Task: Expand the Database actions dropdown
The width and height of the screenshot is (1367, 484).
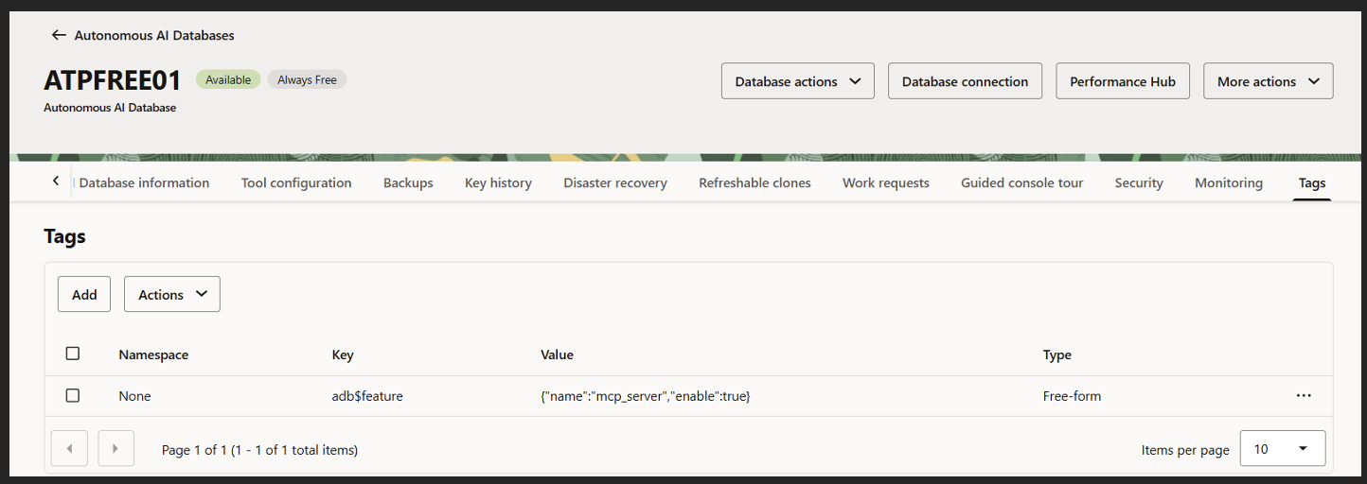Action: tap(797, 81)
